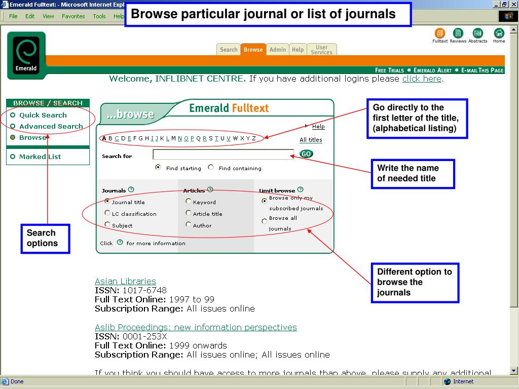Open the Help link in browse panel
This screenshot has width=519, height=389.
point(318,126)
